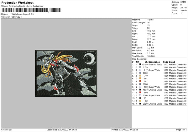Click the Right value 49.0 mm
Viewport: 188px width, 132px height.
[x=151, y=34]
